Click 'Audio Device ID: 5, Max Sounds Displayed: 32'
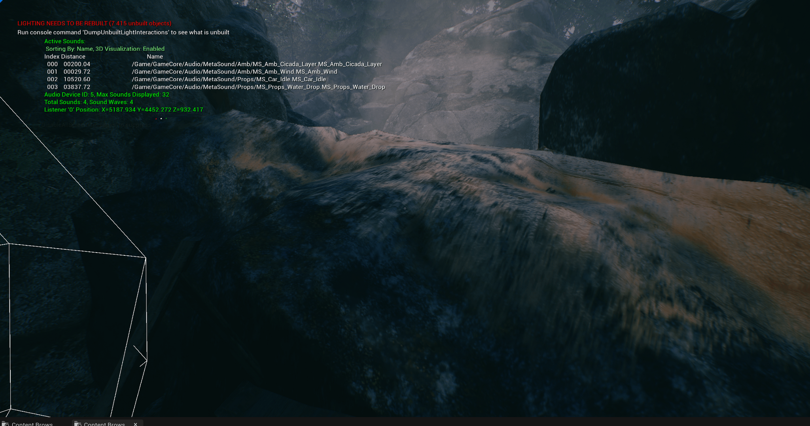The image size is (810, 426). pos(107,95)
